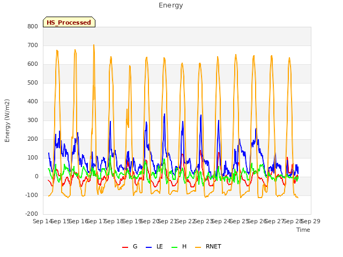The height and width of the screenshot is (257, 343).
Task: Toggle the H series in the legend
Action: click(179, 246)
